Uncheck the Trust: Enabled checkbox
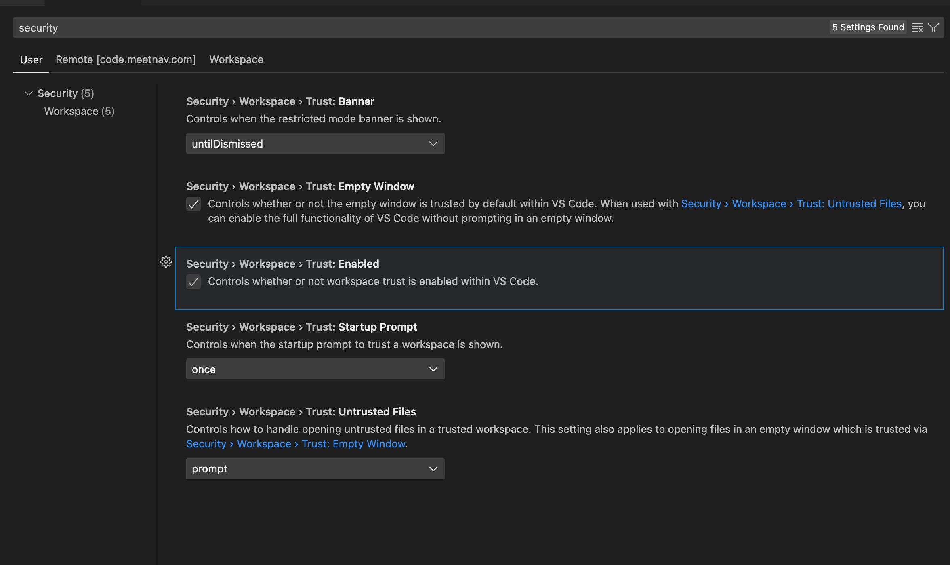Screen dimensions: 950x565 click(x=193, y=282)
